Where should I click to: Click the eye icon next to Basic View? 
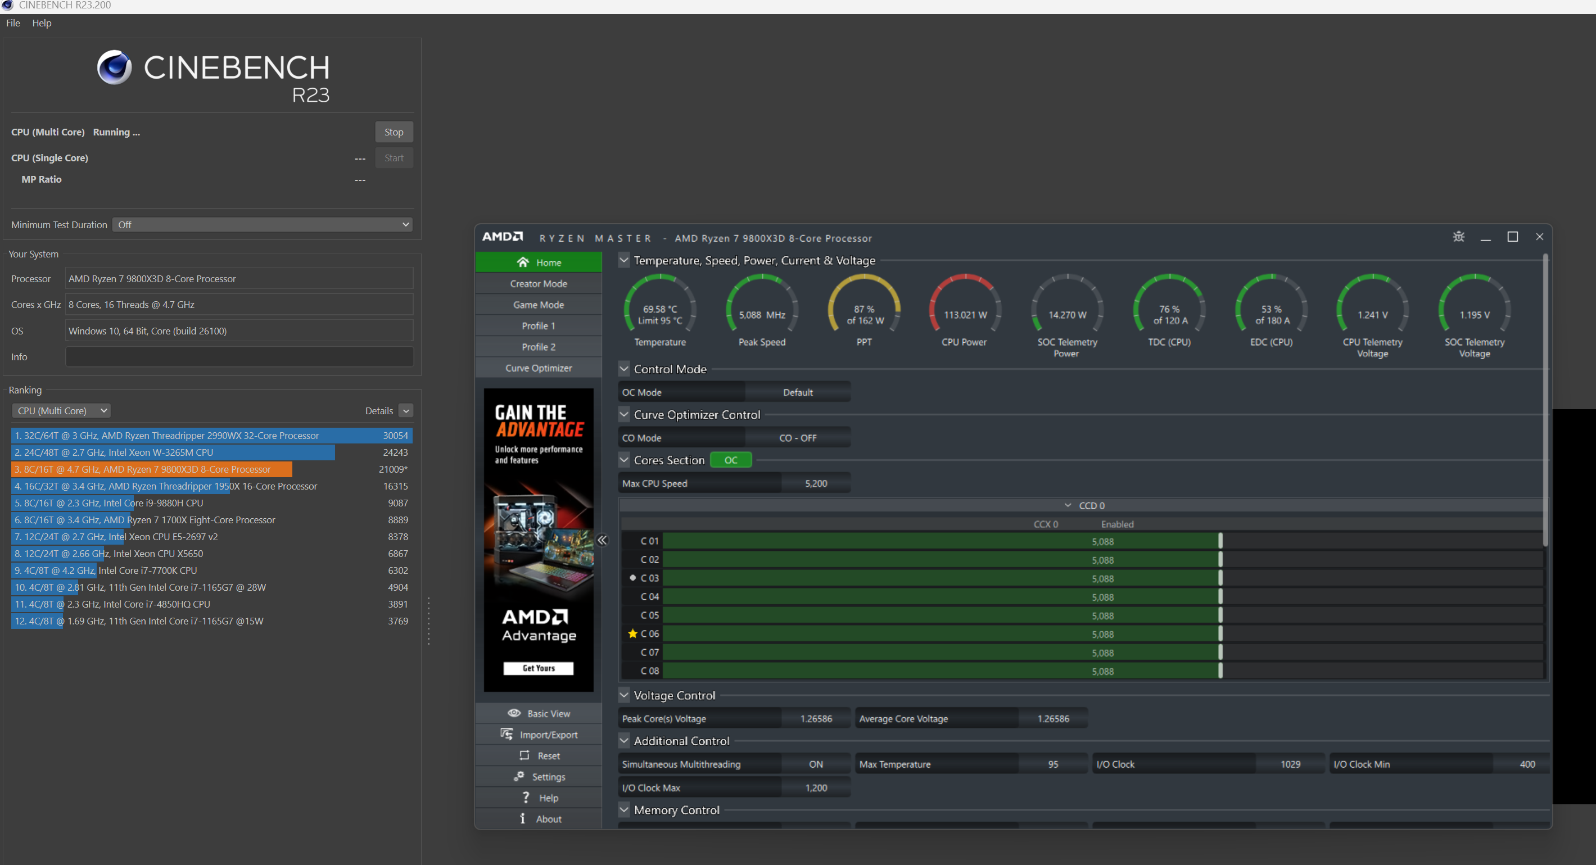pos(514,713)
